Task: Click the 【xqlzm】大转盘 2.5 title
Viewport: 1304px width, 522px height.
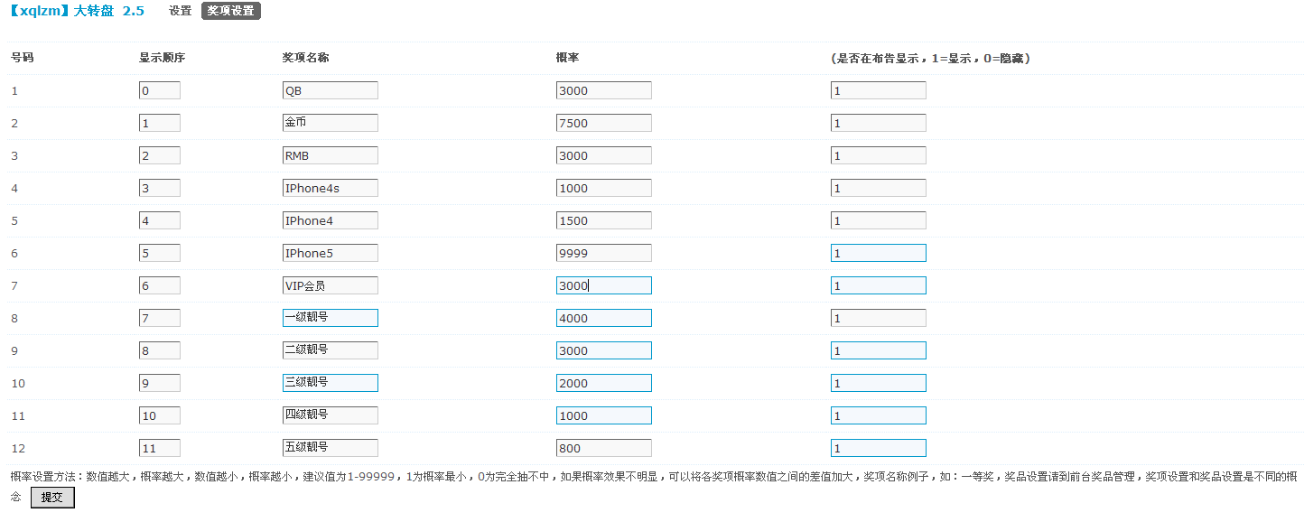Action: click(76, 11)
